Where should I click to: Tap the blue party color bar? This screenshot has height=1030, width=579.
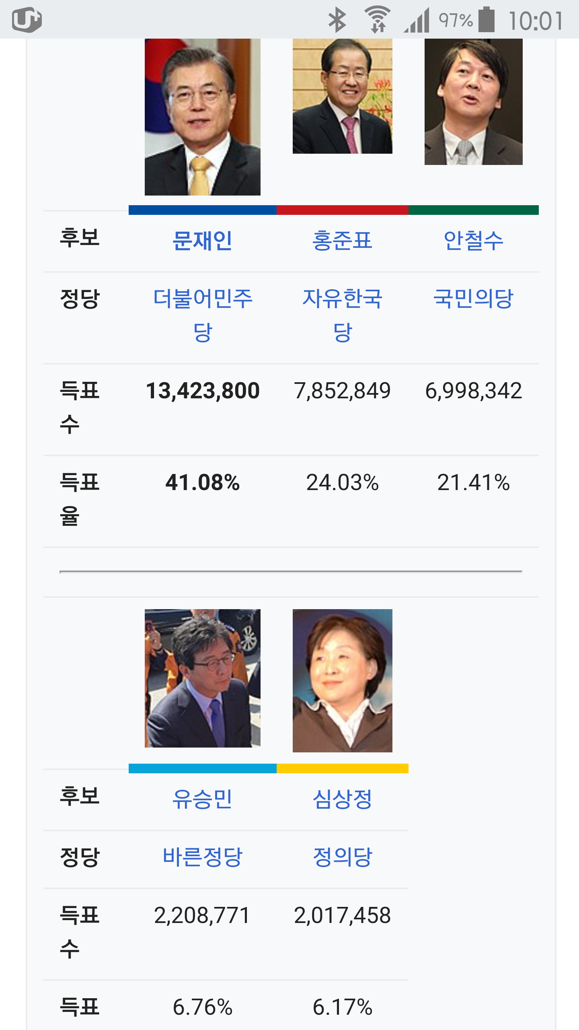pos(203,210)
